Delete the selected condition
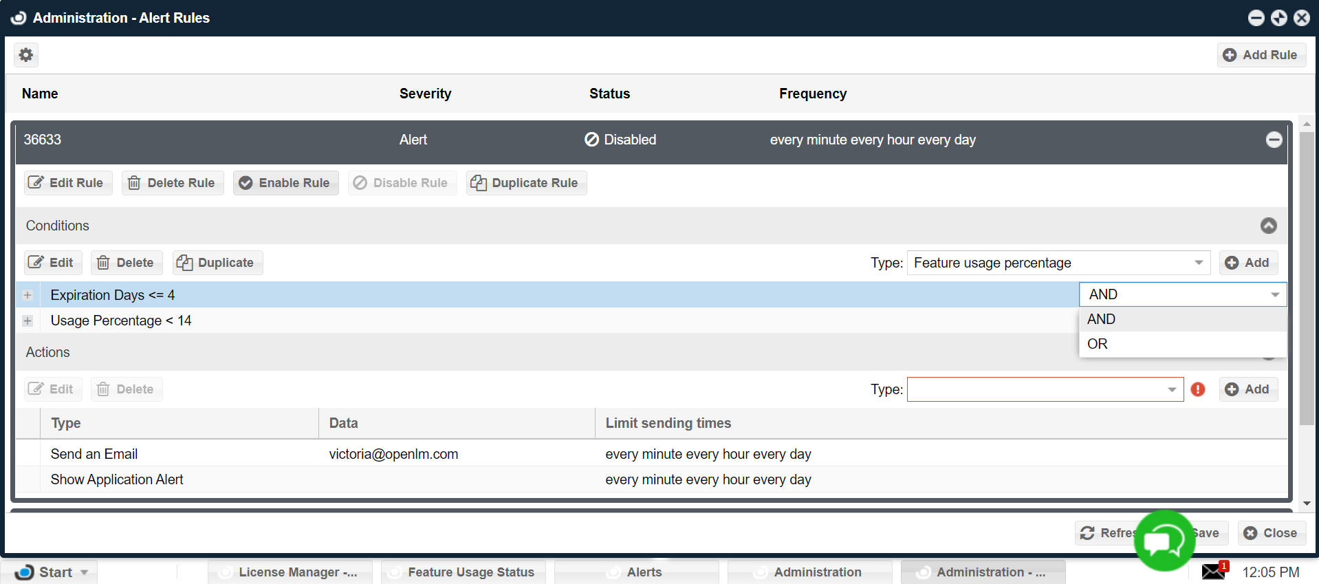Screen dimensions: 1319x584 [x=127, y=263]
